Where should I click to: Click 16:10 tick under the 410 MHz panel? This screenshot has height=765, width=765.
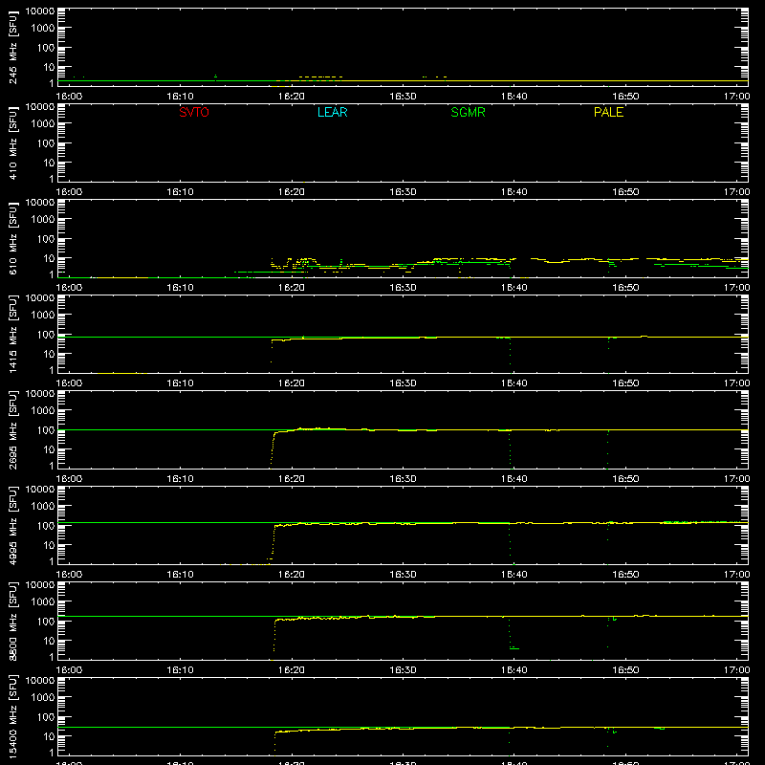coord(180,192)
